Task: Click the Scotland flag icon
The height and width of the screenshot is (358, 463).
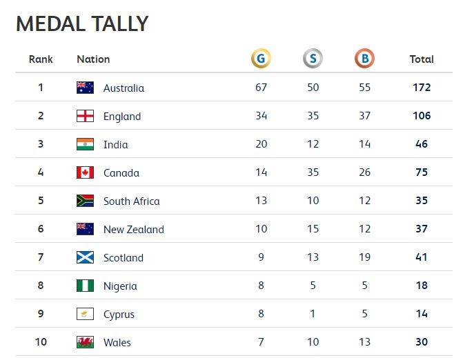Action: (x=86, y=257)
